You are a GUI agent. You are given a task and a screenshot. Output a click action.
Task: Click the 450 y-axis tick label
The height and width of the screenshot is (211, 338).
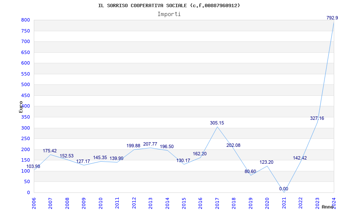[25, 96]
